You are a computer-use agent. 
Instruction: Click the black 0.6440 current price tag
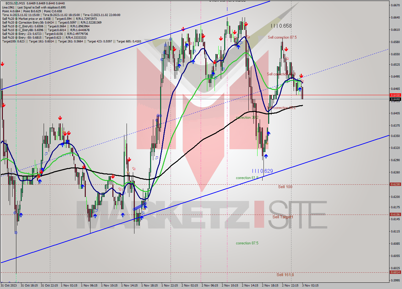point(395,99)
